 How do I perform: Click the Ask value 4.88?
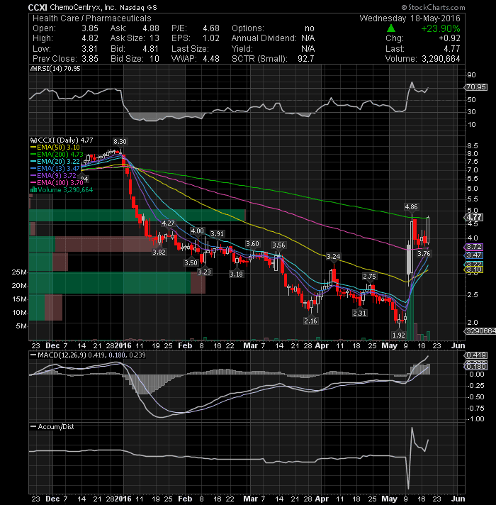[x=151, y=28]
